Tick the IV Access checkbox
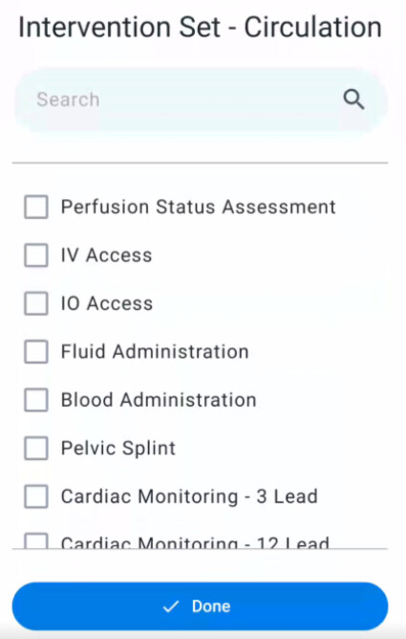 [36, 255]
